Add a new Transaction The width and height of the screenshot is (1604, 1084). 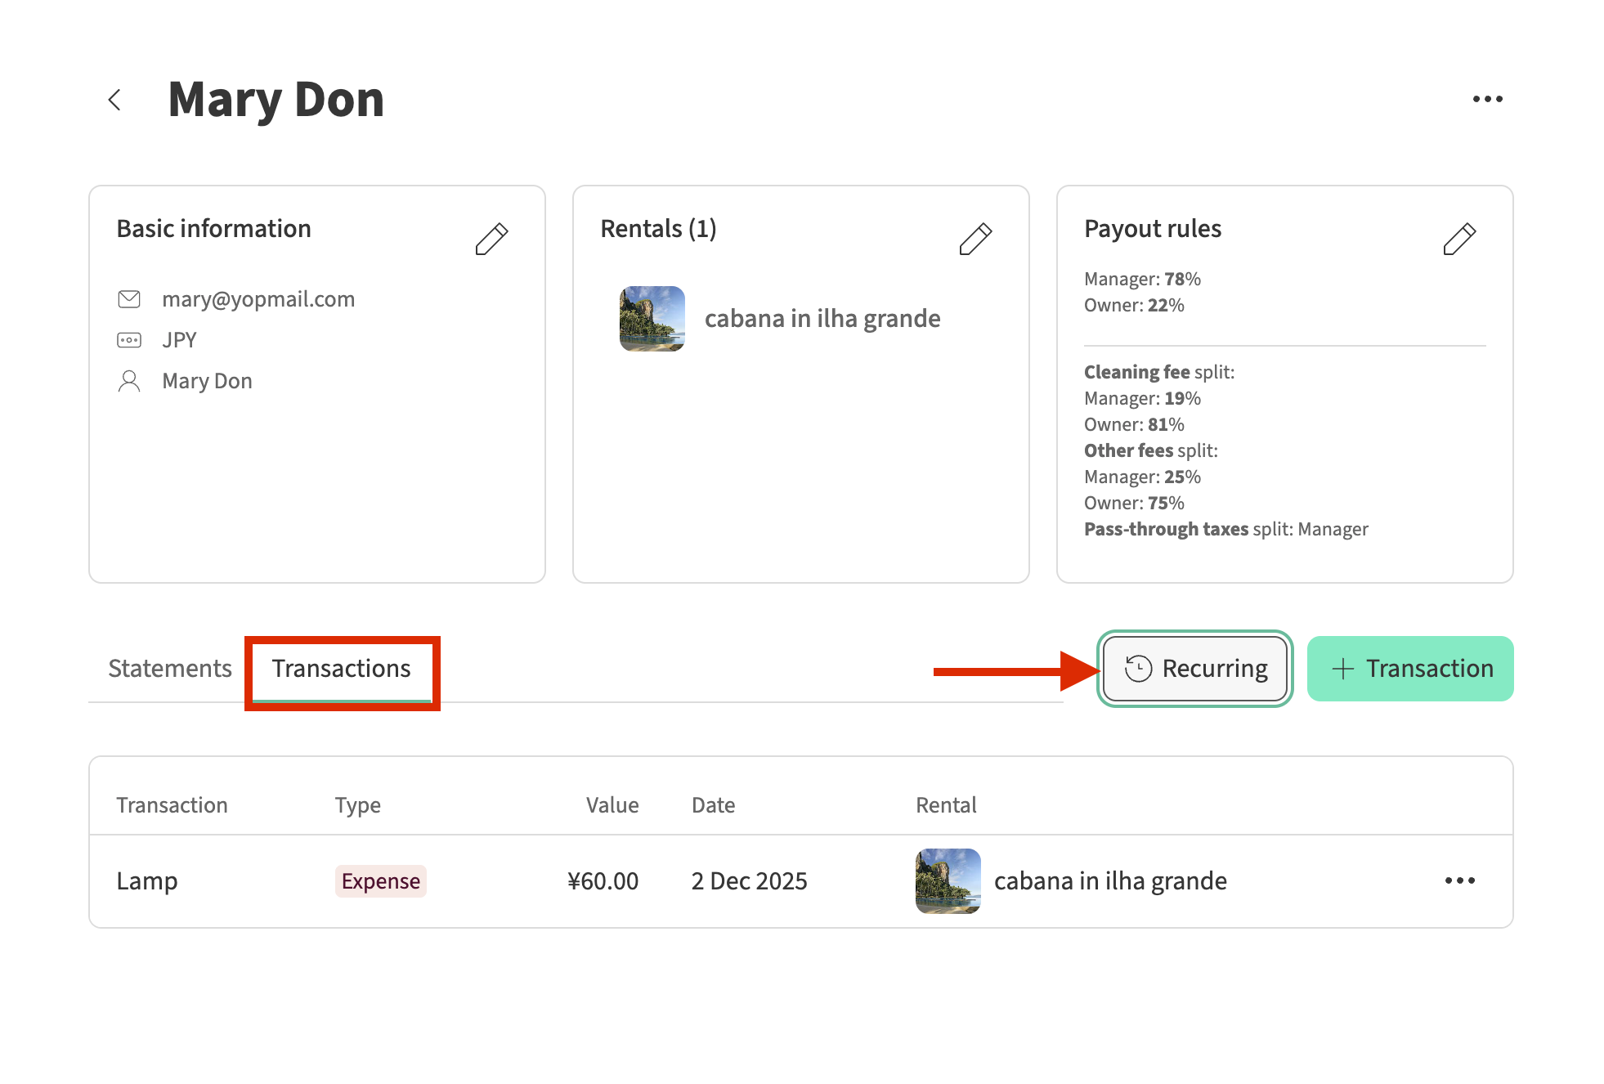(x=1410, y=669)
